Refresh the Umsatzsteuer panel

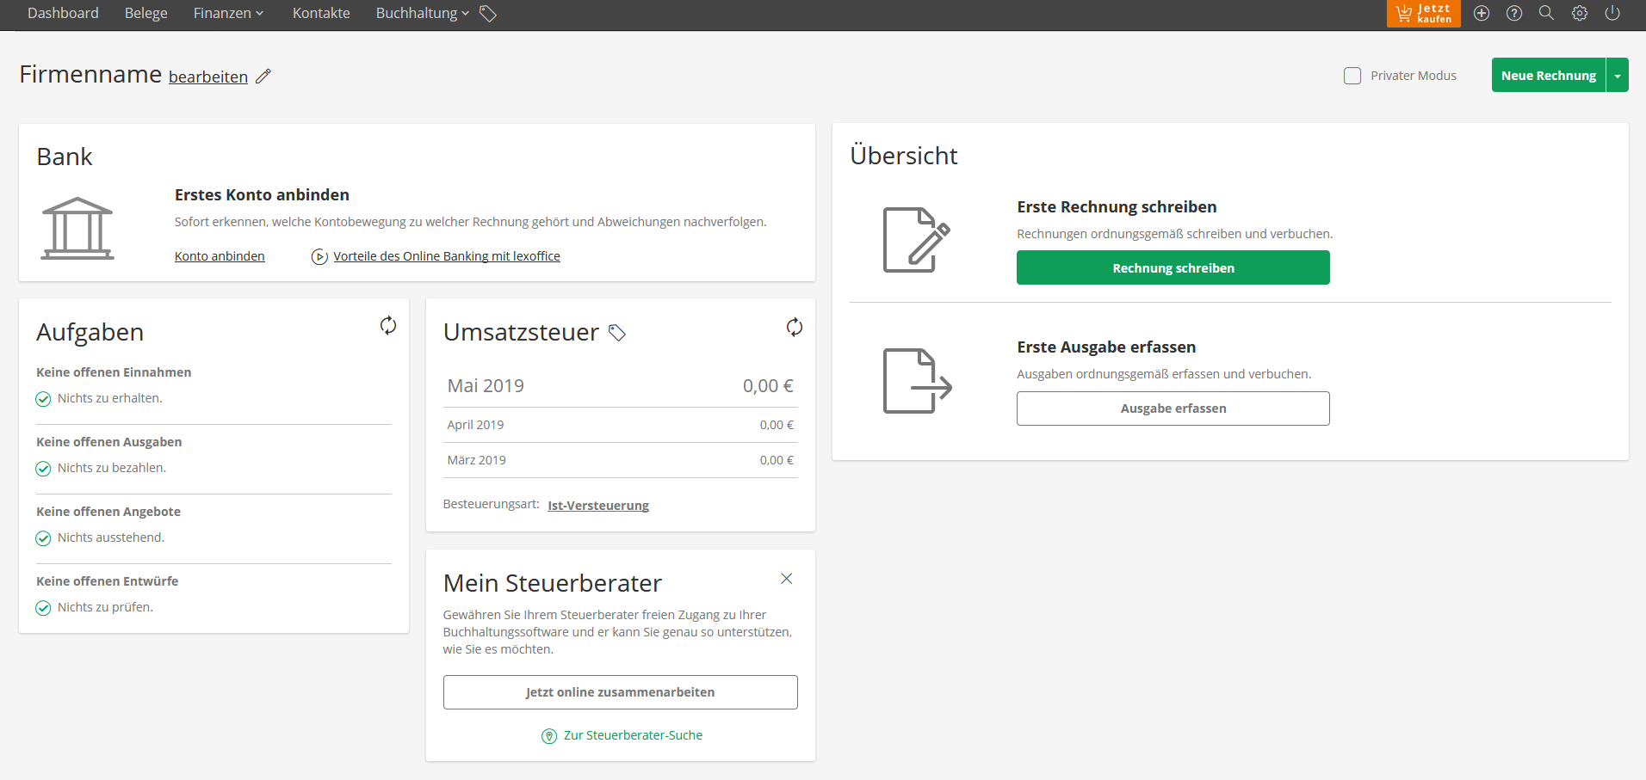794,327
